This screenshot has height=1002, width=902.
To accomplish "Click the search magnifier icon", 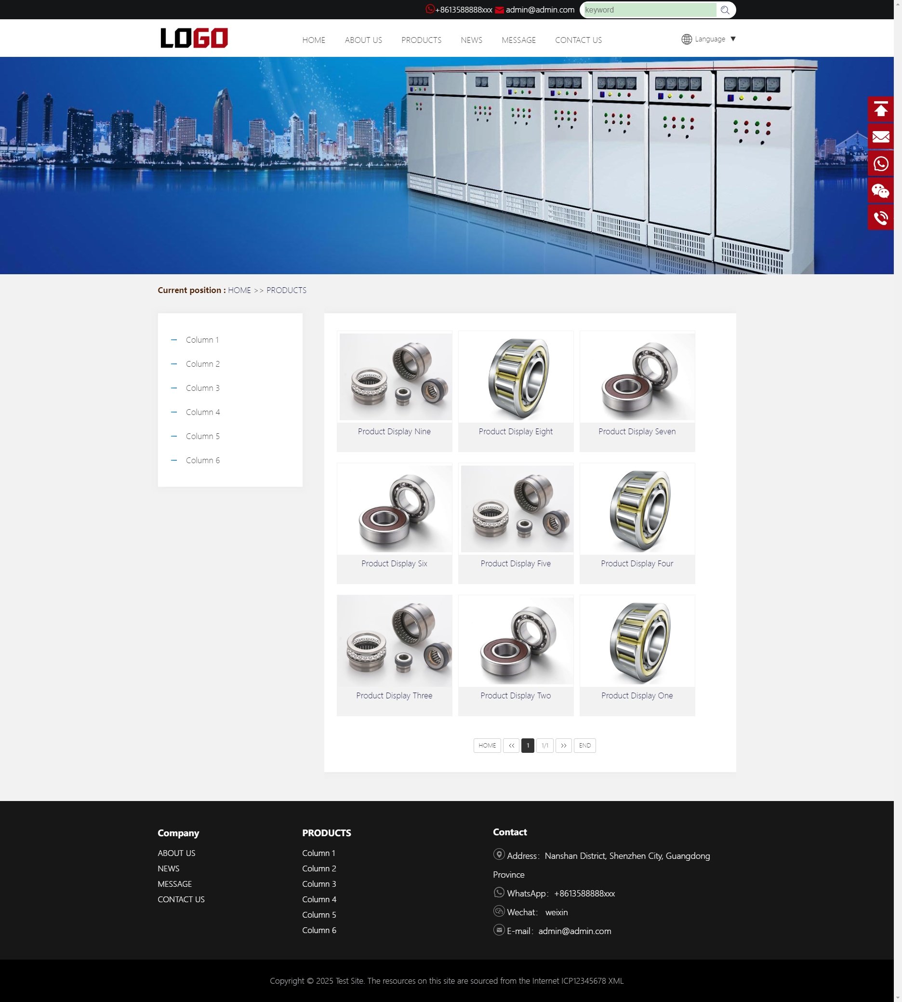I will tap(725, 10).
